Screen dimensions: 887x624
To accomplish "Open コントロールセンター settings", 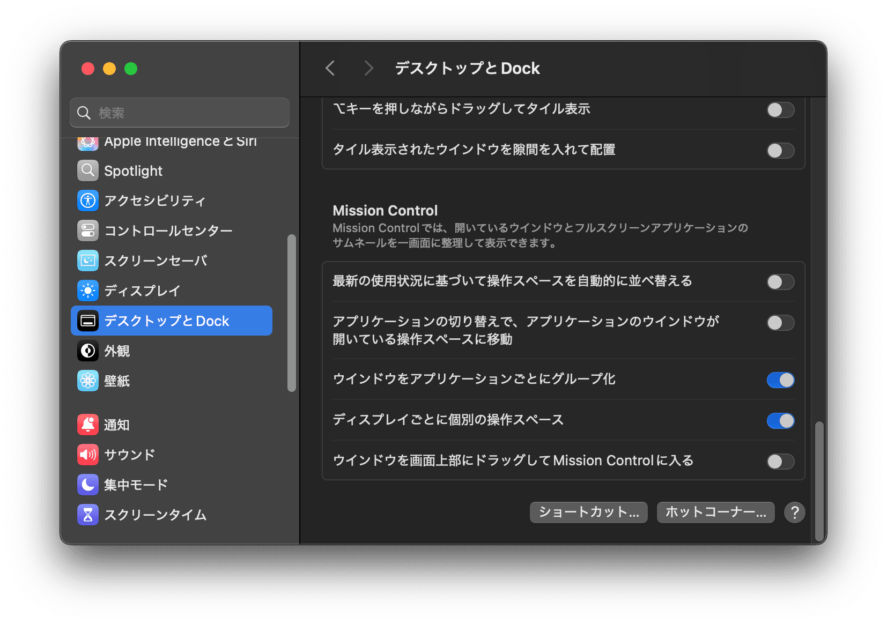I will pos(87,231).
